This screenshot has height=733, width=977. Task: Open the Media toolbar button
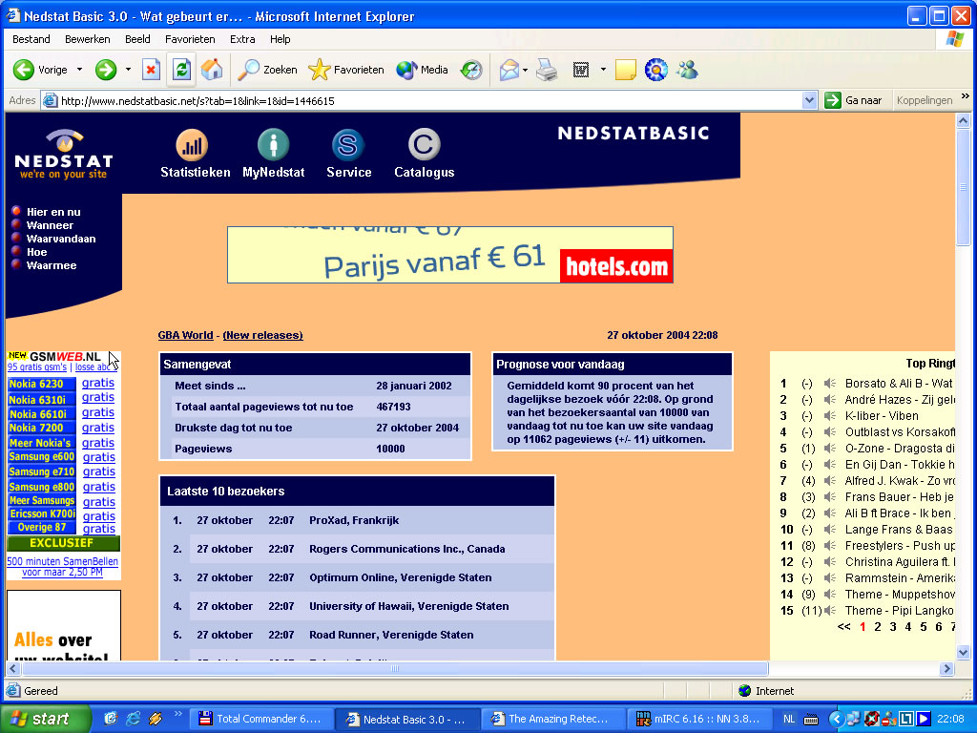423,70
